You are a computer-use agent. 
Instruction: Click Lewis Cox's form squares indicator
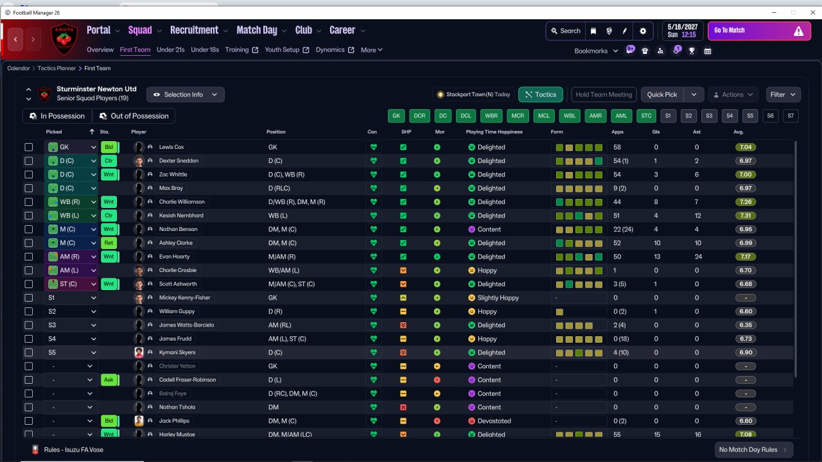579,147
